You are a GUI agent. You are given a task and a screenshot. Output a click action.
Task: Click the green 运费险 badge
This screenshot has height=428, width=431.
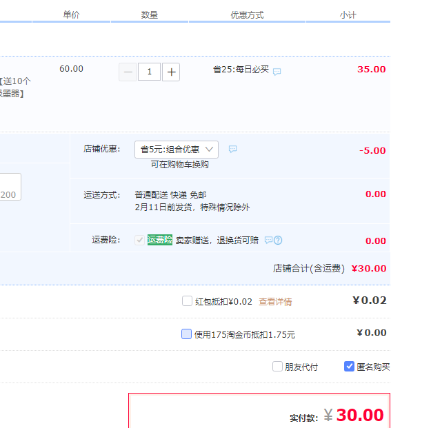click(159, 240)
